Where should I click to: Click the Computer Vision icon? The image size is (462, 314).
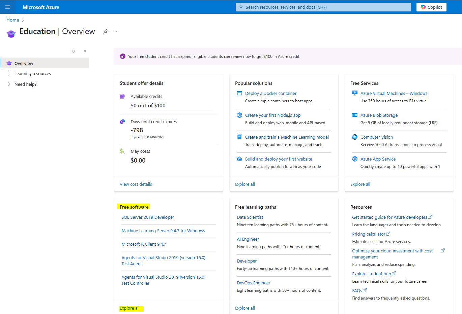[x=355, y=137]
